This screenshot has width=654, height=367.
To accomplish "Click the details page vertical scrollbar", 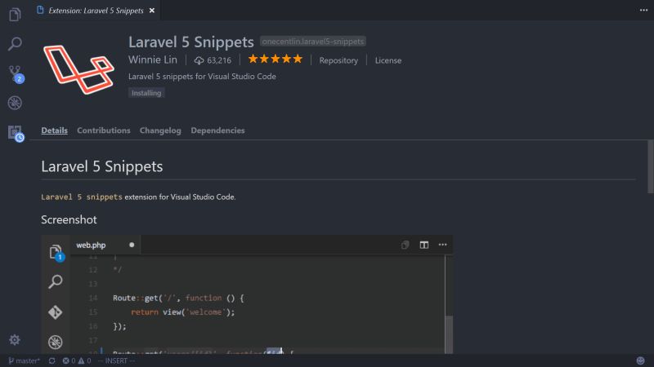I will pyautogui.click(x=650, y=166).
